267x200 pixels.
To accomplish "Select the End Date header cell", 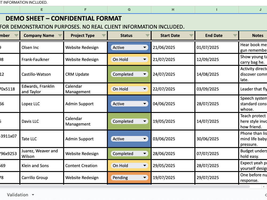I will pos(217,35).
